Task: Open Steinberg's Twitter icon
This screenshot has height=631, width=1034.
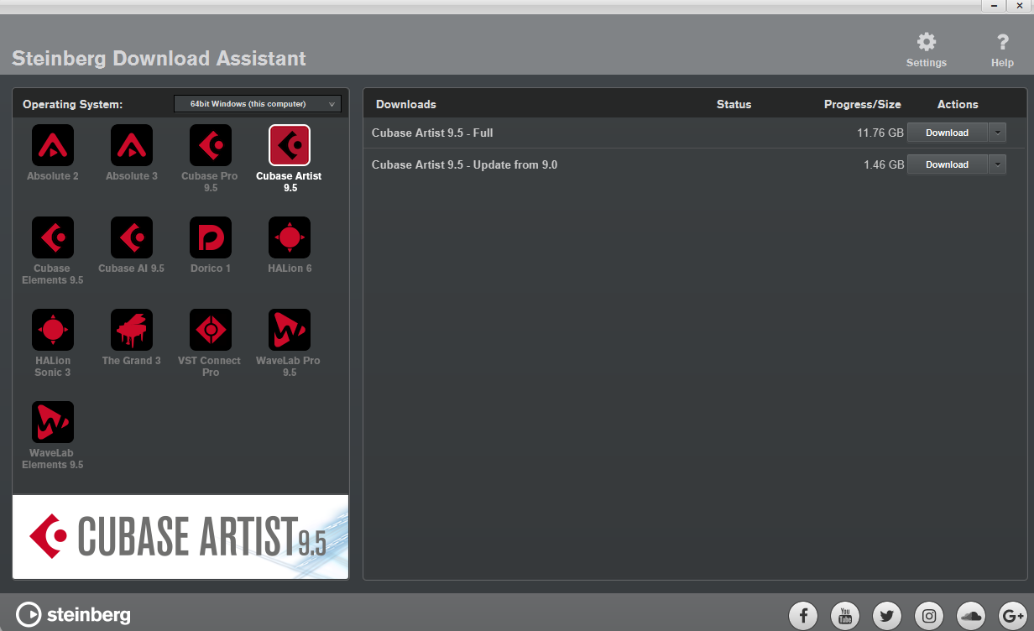Action: point(887,616)
